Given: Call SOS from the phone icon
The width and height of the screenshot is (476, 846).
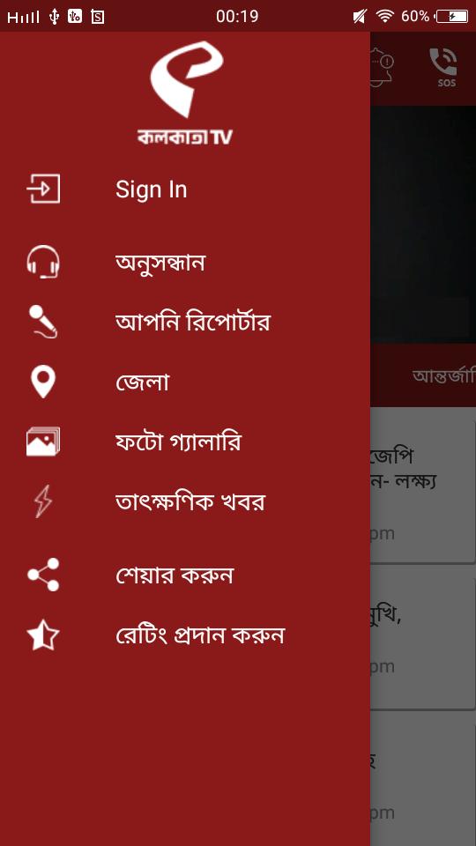Looking at the screenshot, I should (443, 68).
